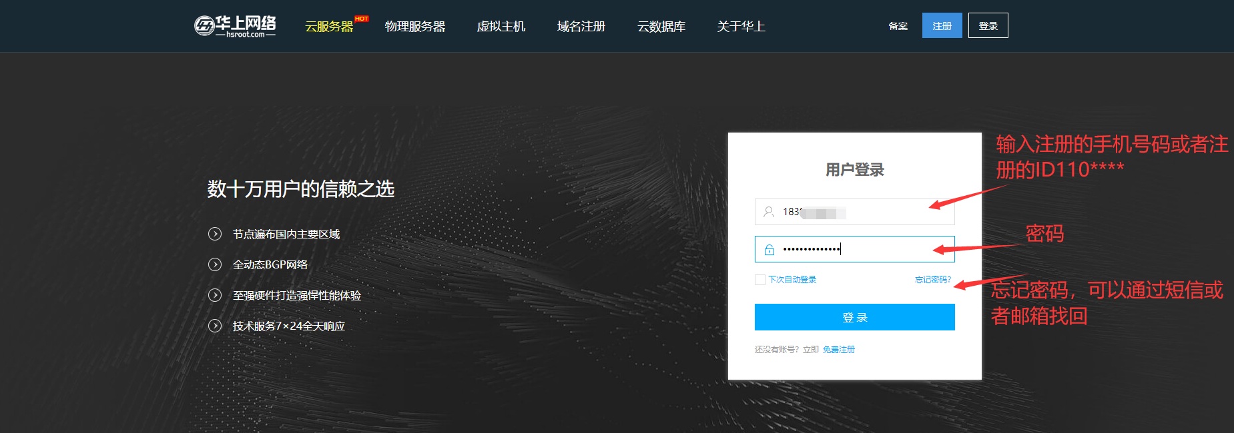Click the password input field
Screen dimensions: 1234x433
855,249
